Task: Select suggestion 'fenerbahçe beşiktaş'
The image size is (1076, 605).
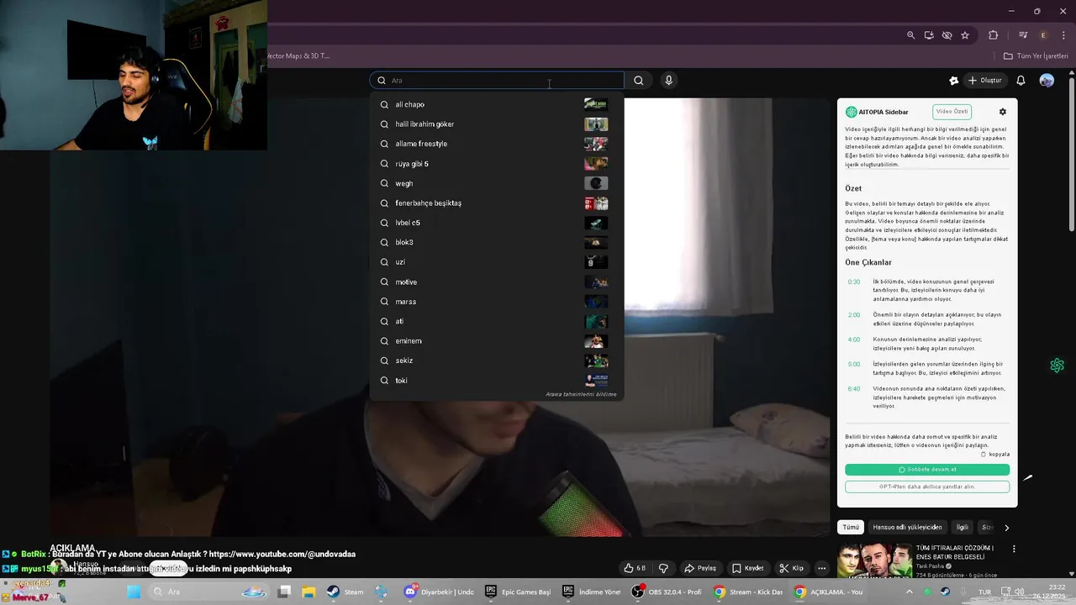Action: click(497, 203)
